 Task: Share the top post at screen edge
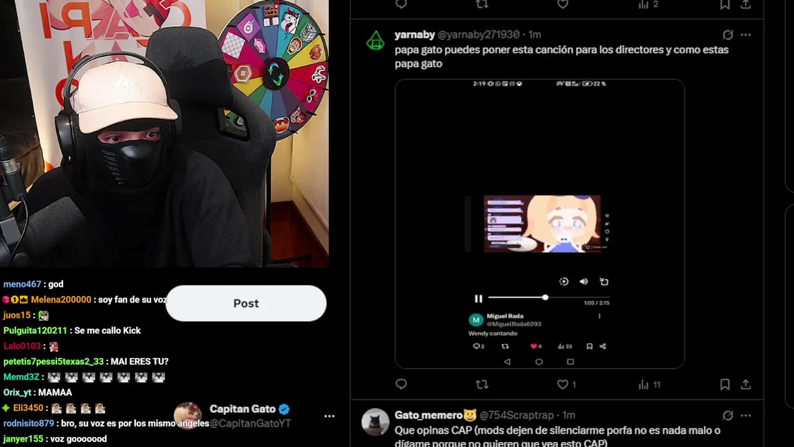point(746,4)
